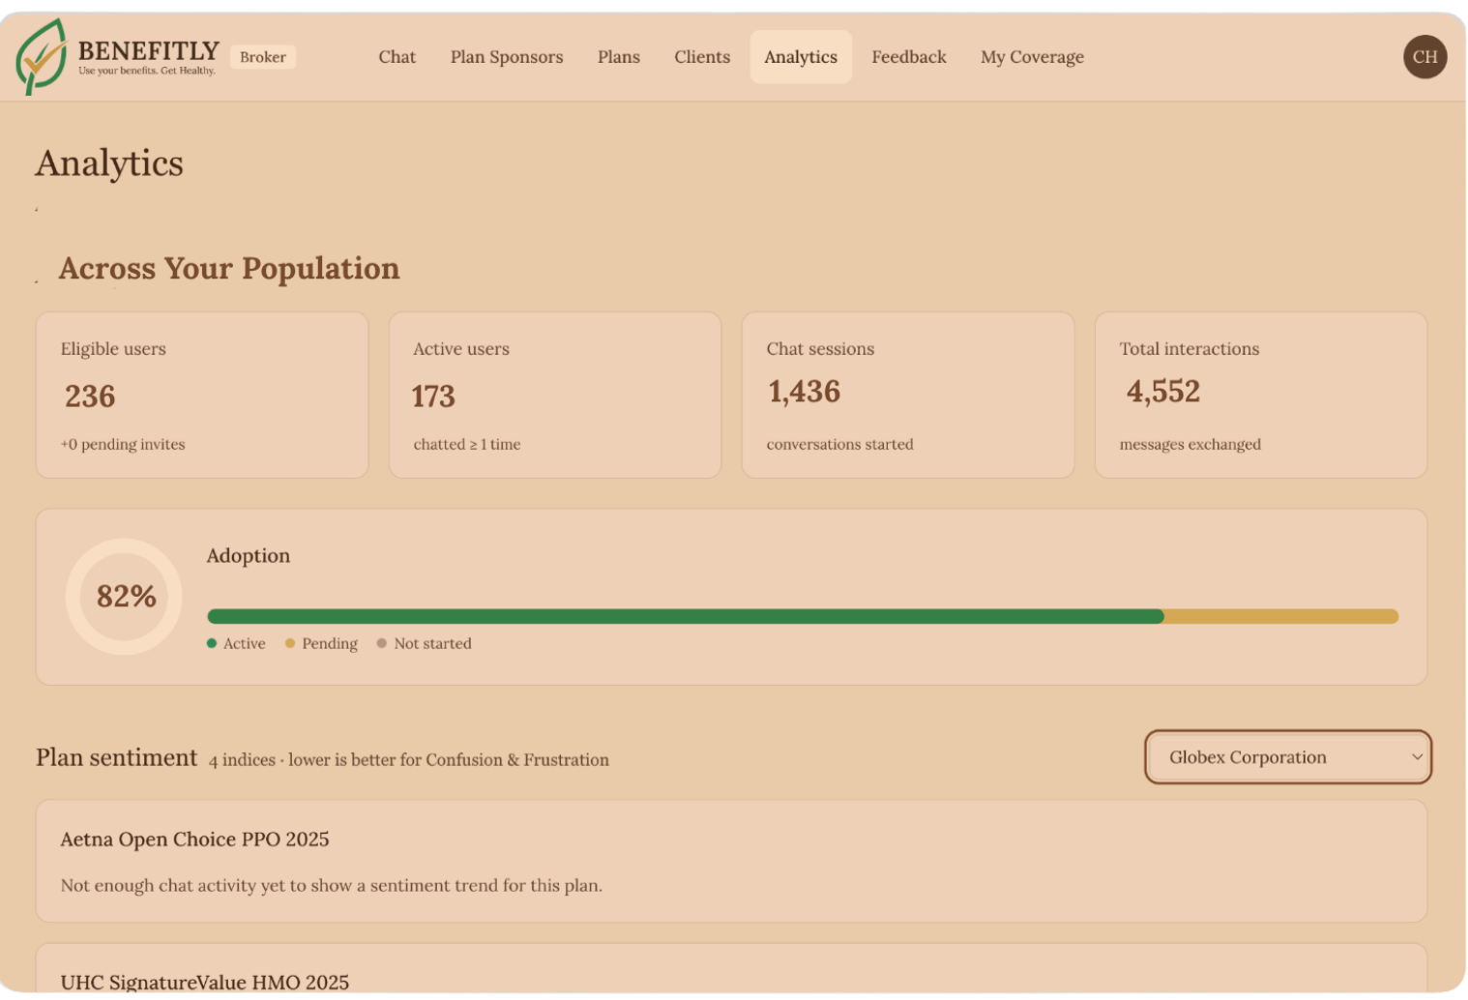Select the Eligible users card
The image size is (1468, 1000).
point(202,395)
